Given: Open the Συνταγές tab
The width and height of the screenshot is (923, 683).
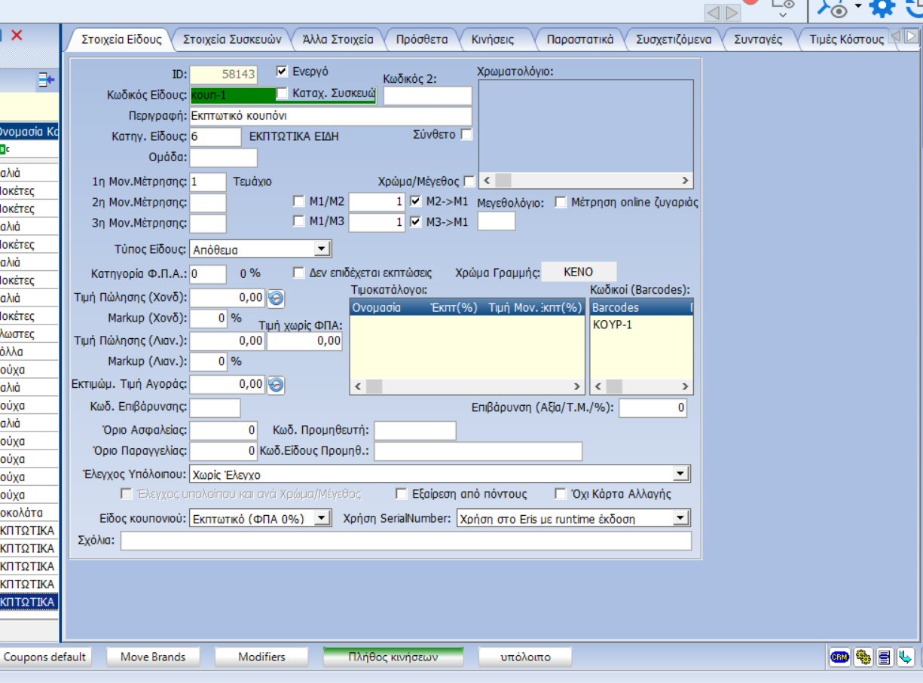Looking at the screenshot, I should 758,39.
